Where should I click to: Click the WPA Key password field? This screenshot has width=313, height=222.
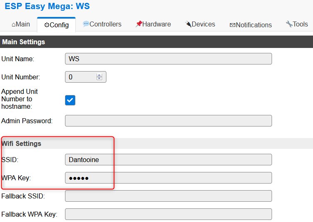(168, 178)
